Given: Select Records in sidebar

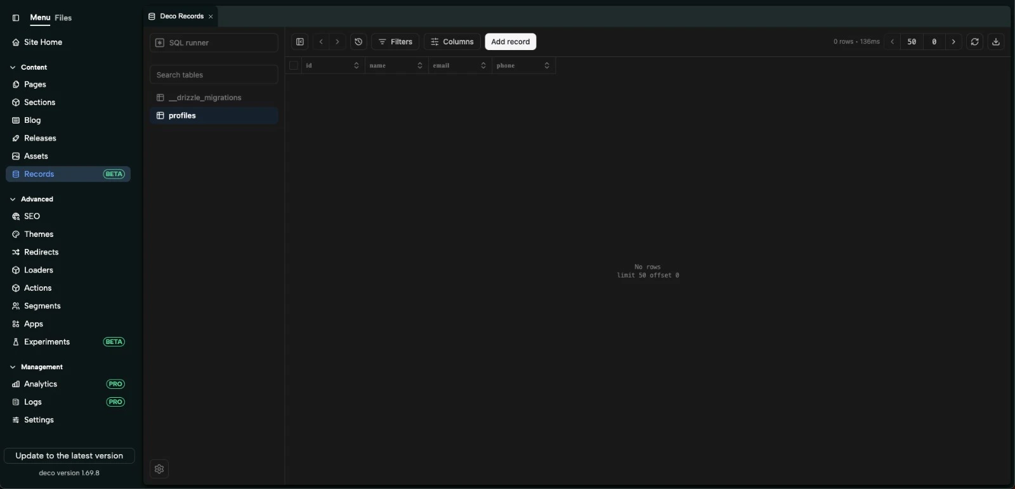Looking at the screenshot, I should pyautogui.click(x=68, y=174).
